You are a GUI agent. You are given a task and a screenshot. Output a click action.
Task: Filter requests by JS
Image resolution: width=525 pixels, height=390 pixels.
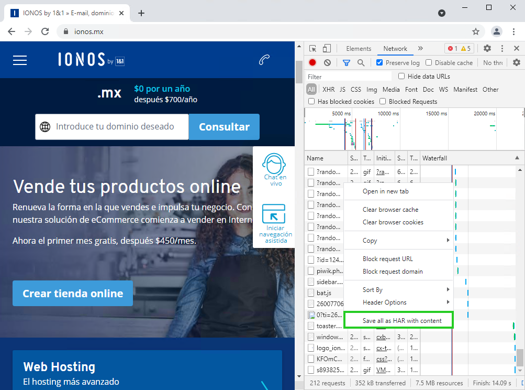click(342, 90)
